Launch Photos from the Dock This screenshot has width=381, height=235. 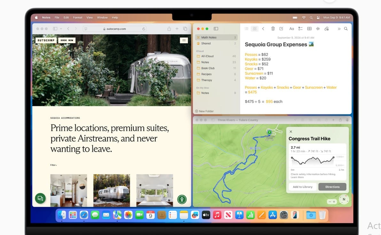coord(128,215)
